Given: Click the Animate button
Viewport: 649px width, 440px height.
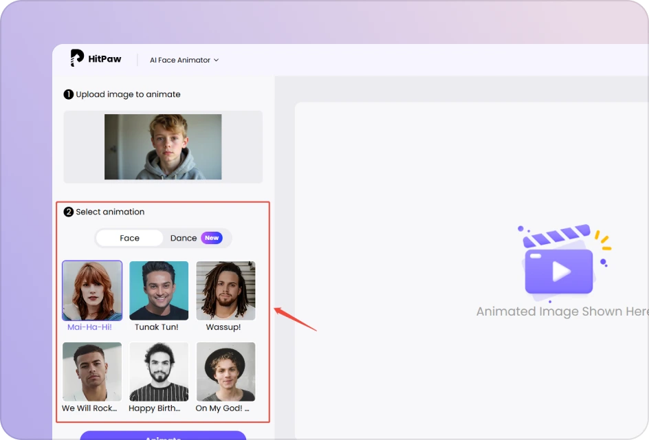Looking at the screenshot, I should [x=163, y=436].
